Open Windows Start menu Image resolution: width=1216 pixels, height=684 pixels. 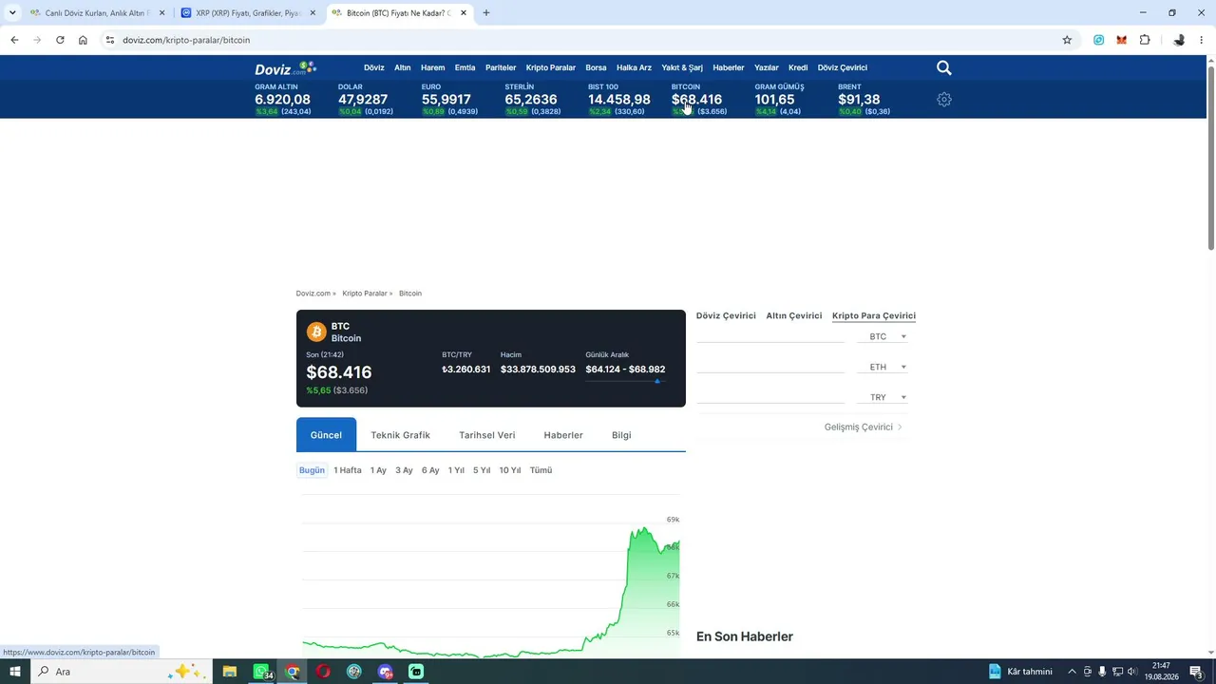pos(15,672)
